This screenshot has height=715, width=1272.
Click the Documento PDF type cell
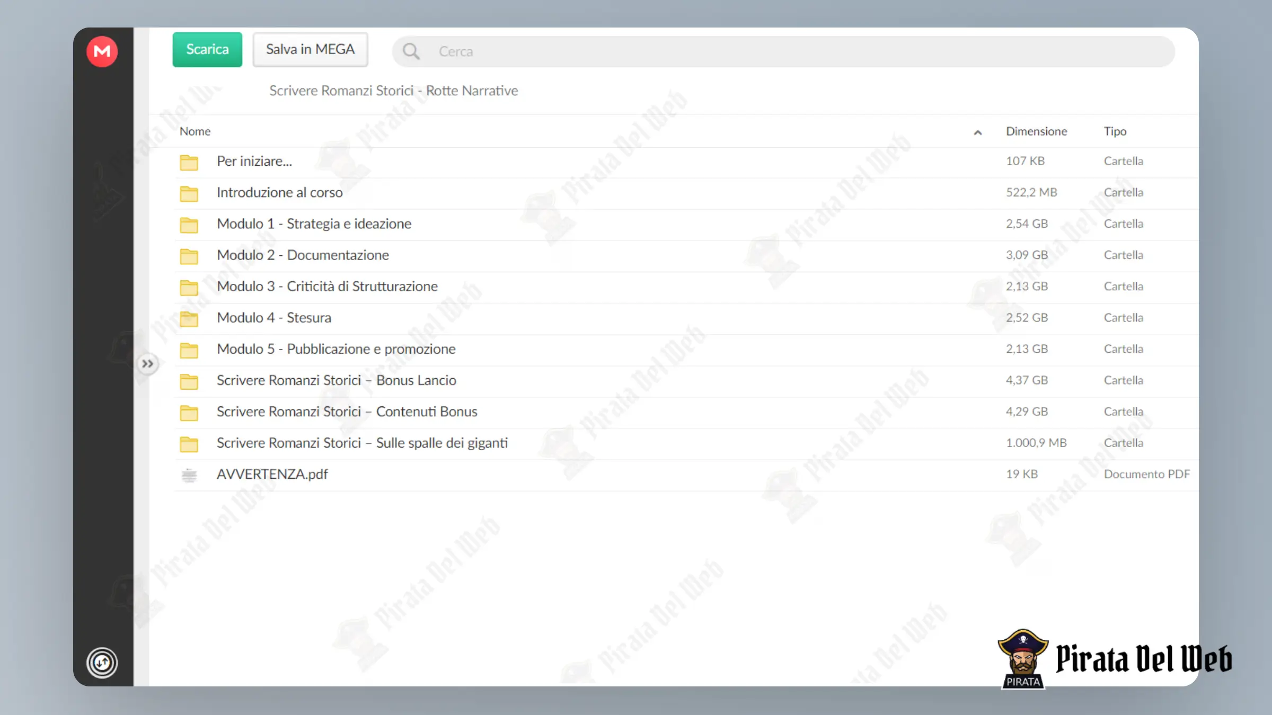1147,474
